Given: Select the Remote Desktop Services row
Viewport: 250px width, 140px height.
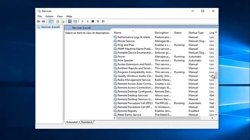Looking at the screenshot, I should coord(164,95).
